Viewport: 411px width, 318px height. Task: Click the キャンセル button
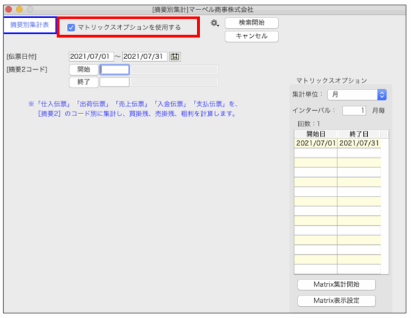tap(252, 36)
